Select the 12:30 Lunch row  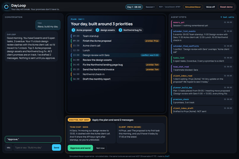point(116,50)
